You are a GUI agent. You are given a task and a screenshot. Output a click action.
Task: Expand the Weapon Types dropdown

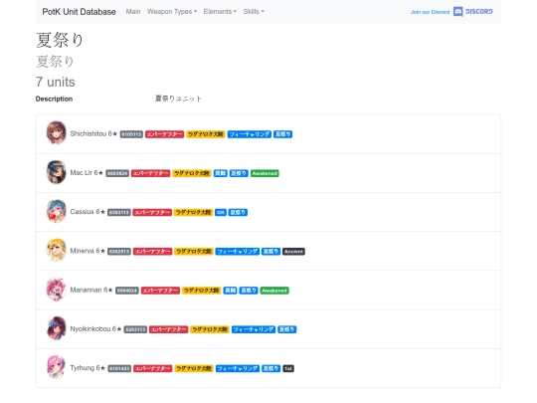pyautogui.click(x=172, y=12)
